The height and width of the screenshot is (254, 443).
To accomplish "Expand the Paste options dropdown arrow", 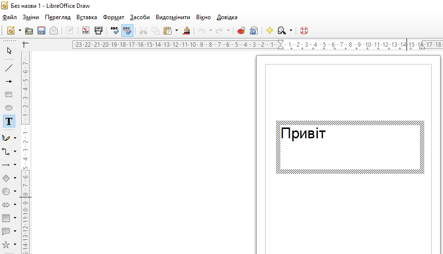I will coord(176,31).
